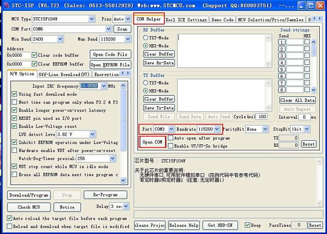This screenshot has width=327, height=234.
Task: Open the ParityBit dropdown
Action: pos(265,129)
